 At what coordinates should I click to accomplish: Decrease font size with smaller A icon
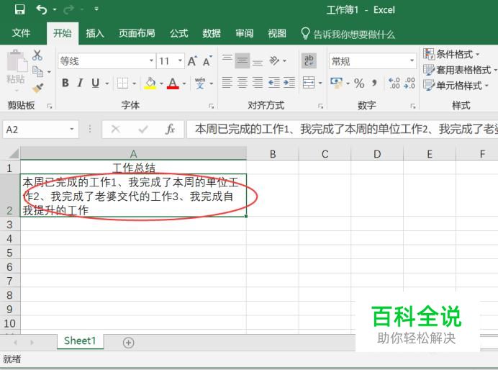207,61
